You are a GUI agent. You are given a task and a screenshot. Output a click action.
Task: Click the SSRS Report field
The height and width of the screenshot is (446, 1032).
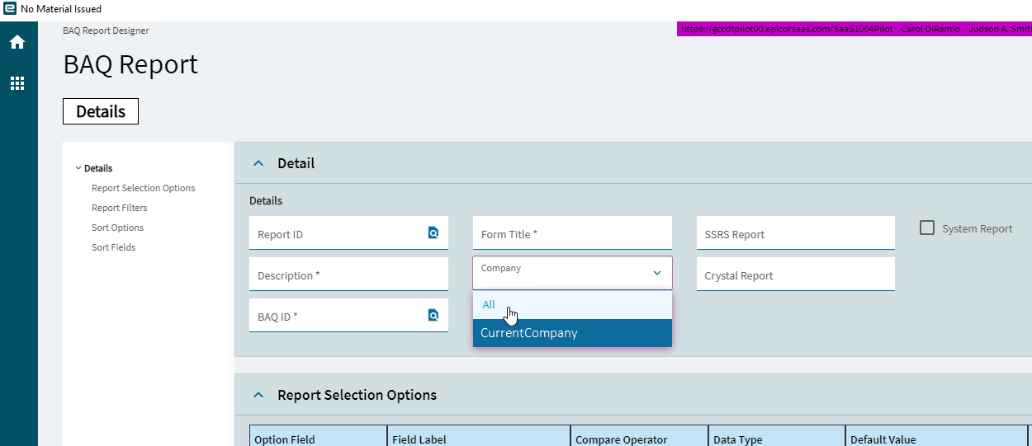point(795,234)
